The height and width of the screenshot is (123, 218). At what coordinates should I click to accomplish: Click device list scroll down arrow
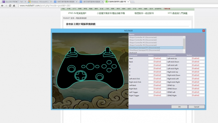[184, 52]
